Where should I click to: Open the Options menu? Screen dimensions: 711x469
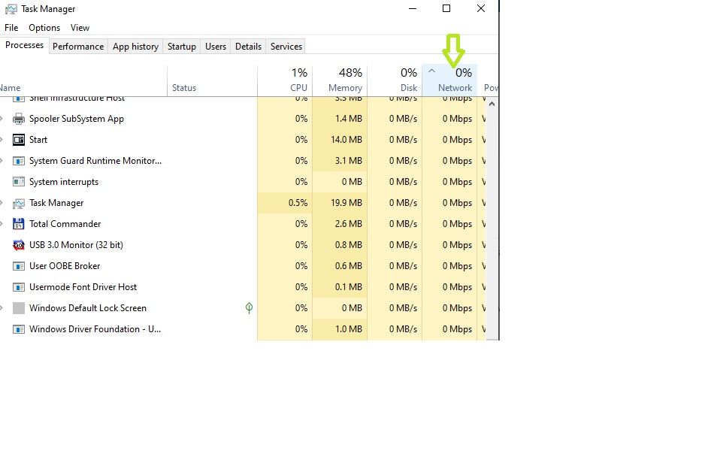[x=44, y=28]
